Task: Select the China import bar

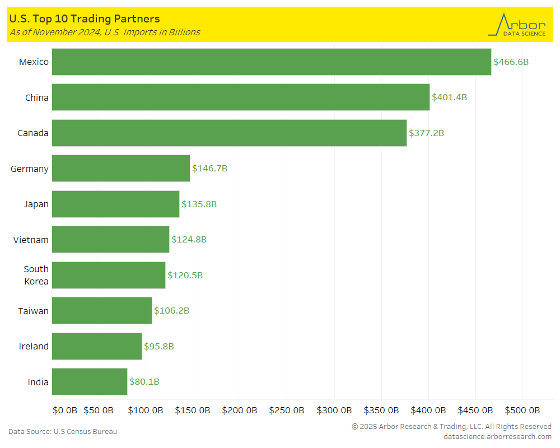Action: 241,97
